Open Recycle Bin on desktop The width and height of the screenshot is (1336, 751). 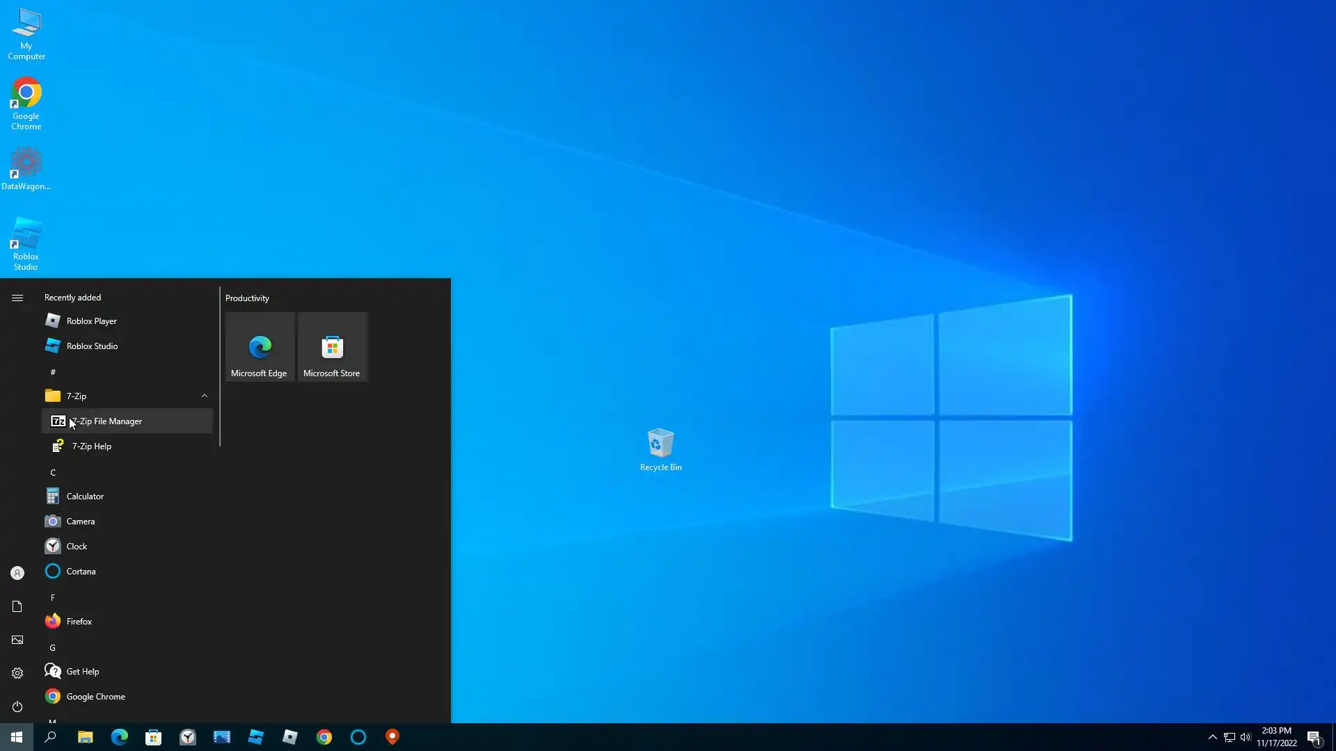(x=660, y=449)
